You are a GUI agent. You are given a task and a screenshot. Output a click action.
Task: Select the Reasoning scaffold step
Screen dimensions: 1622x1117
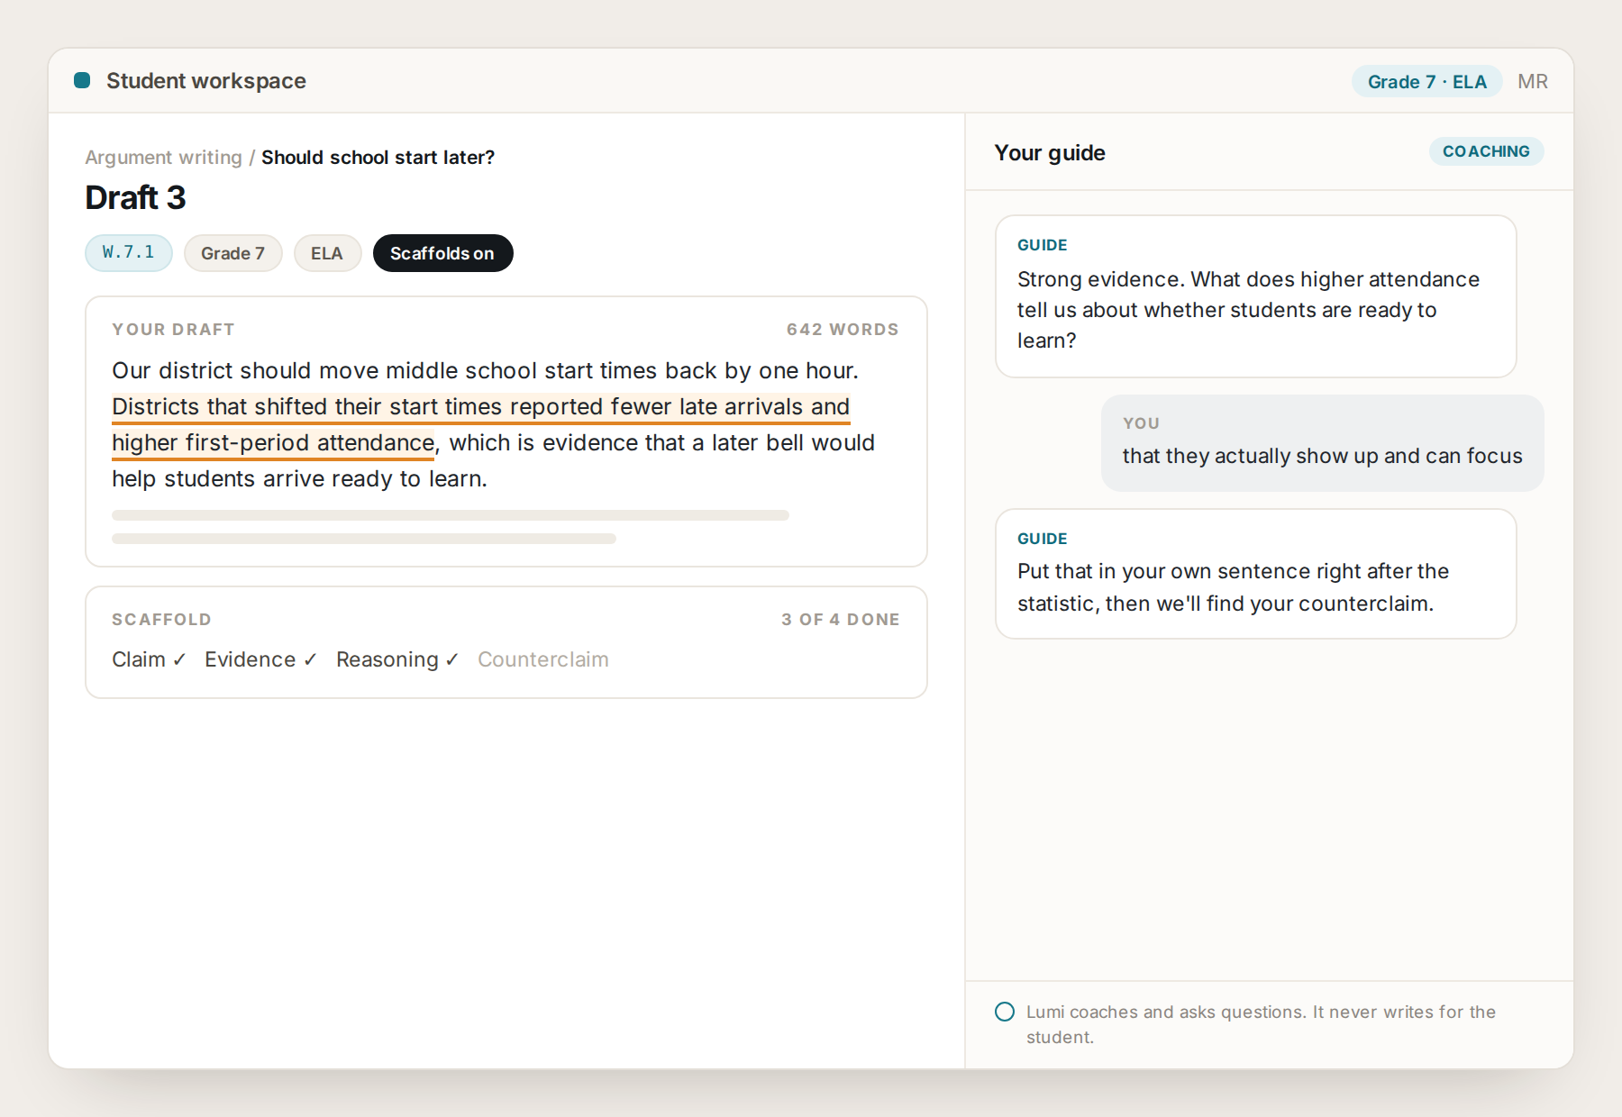pos(397,659)
